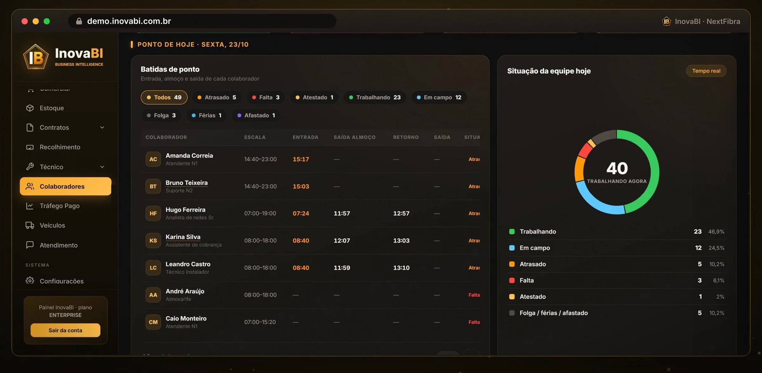Expand the Contratos submenu chevron
Viewport: 762px width, 373px height.
(102, 127)
